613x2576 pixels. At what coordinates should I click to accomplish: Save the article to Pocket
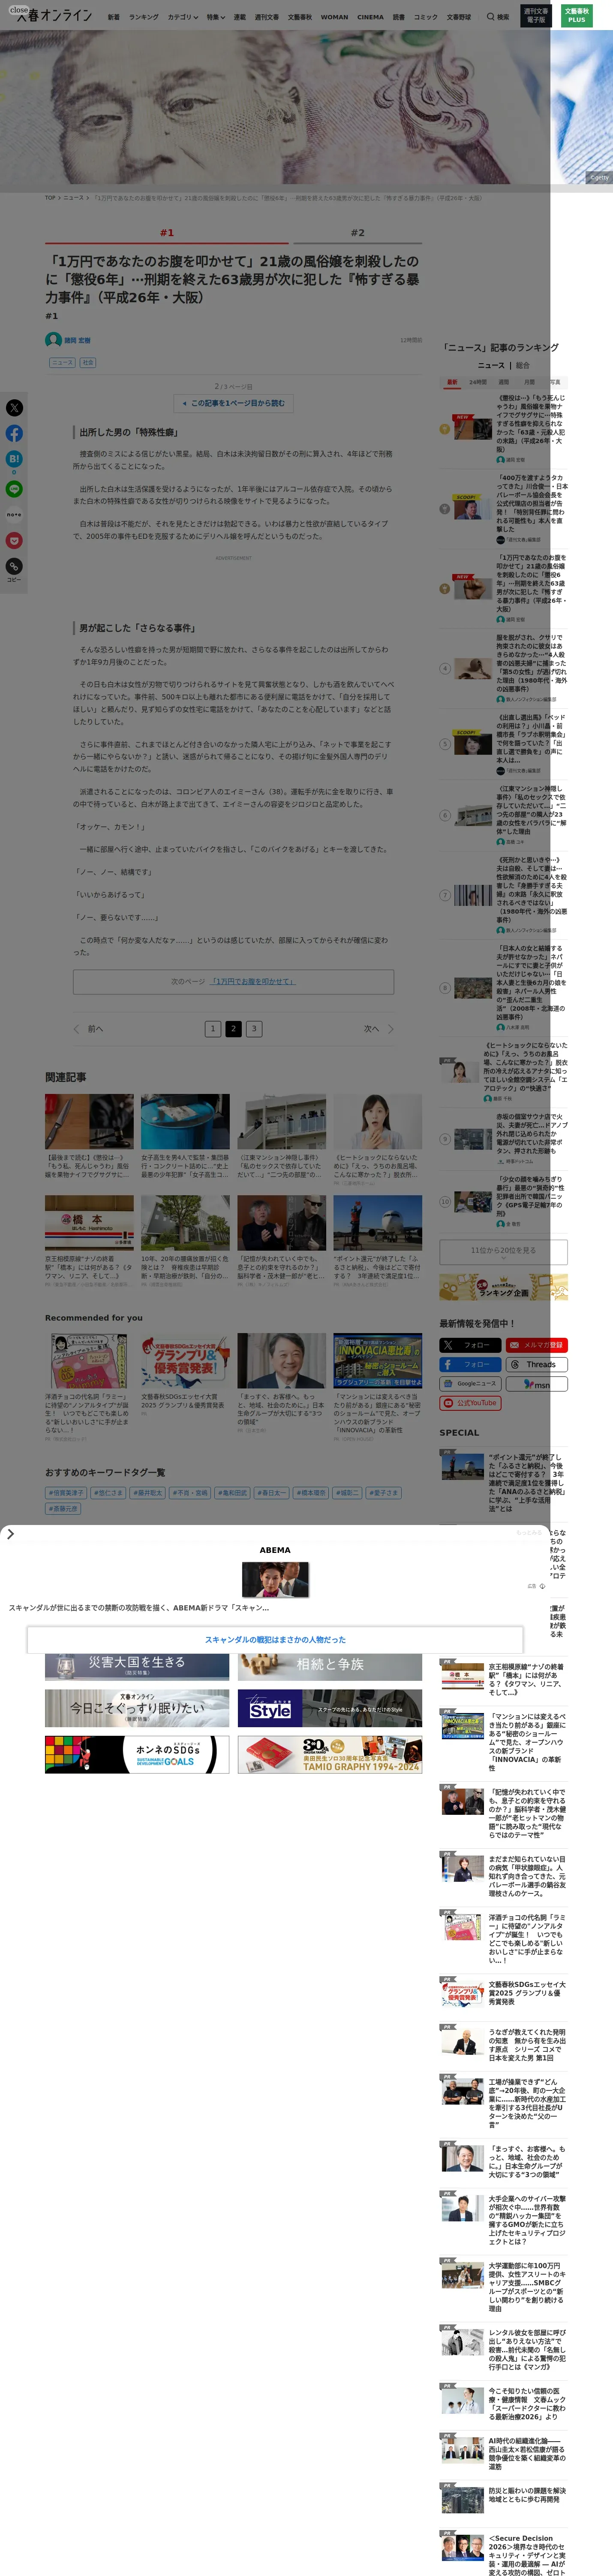pyautogui.click(x=14, y=541)
